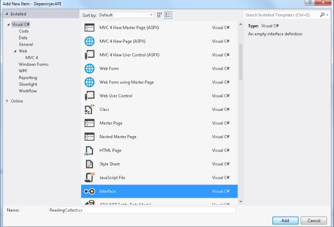Select the 'Style Sheet' template name
This screenshot has height=227, width=334.
point(109,164)
